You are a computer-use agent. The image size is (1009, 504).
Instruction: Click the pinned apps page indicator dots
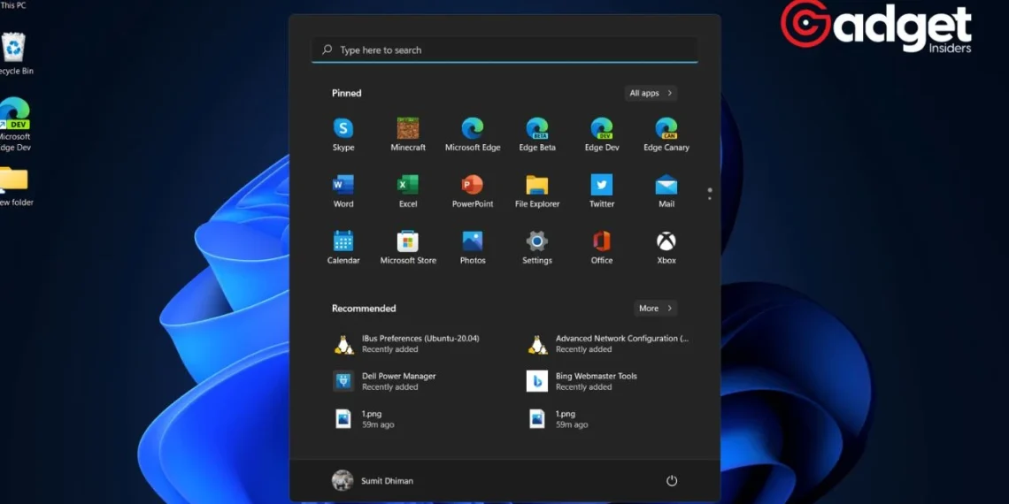710,194
